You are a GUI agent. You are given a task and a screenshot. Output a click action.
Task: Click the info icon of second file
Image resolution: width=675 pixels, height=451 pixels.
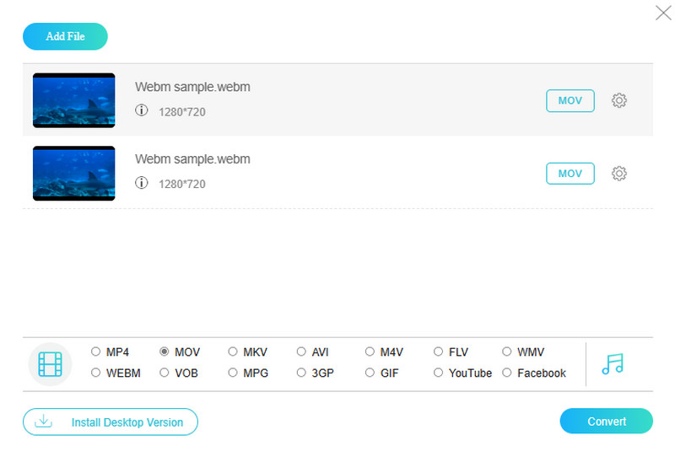click(142, 183)
